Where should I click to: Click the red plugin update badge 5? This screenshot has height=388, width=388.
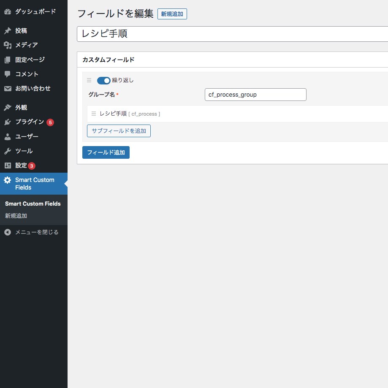click(x=50, y=122)
